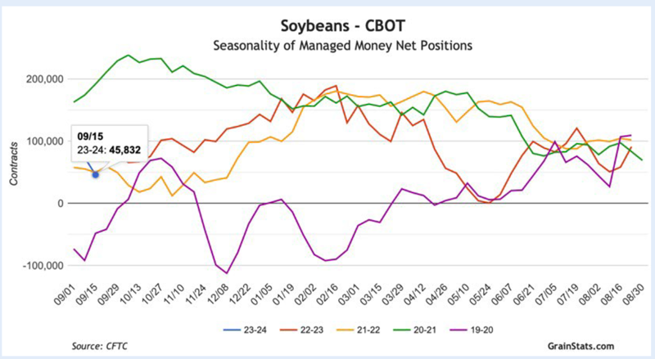655x359 pixels.
Task: Click the 12/08 x-axis date label
Action: [x=219, y=294]
